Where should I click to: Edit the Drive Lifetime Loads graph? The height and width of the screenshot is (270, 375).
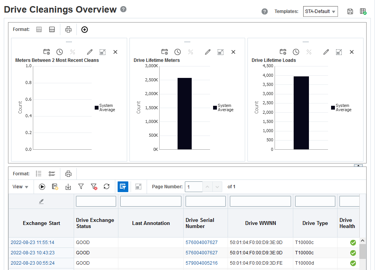pos(326,52)
